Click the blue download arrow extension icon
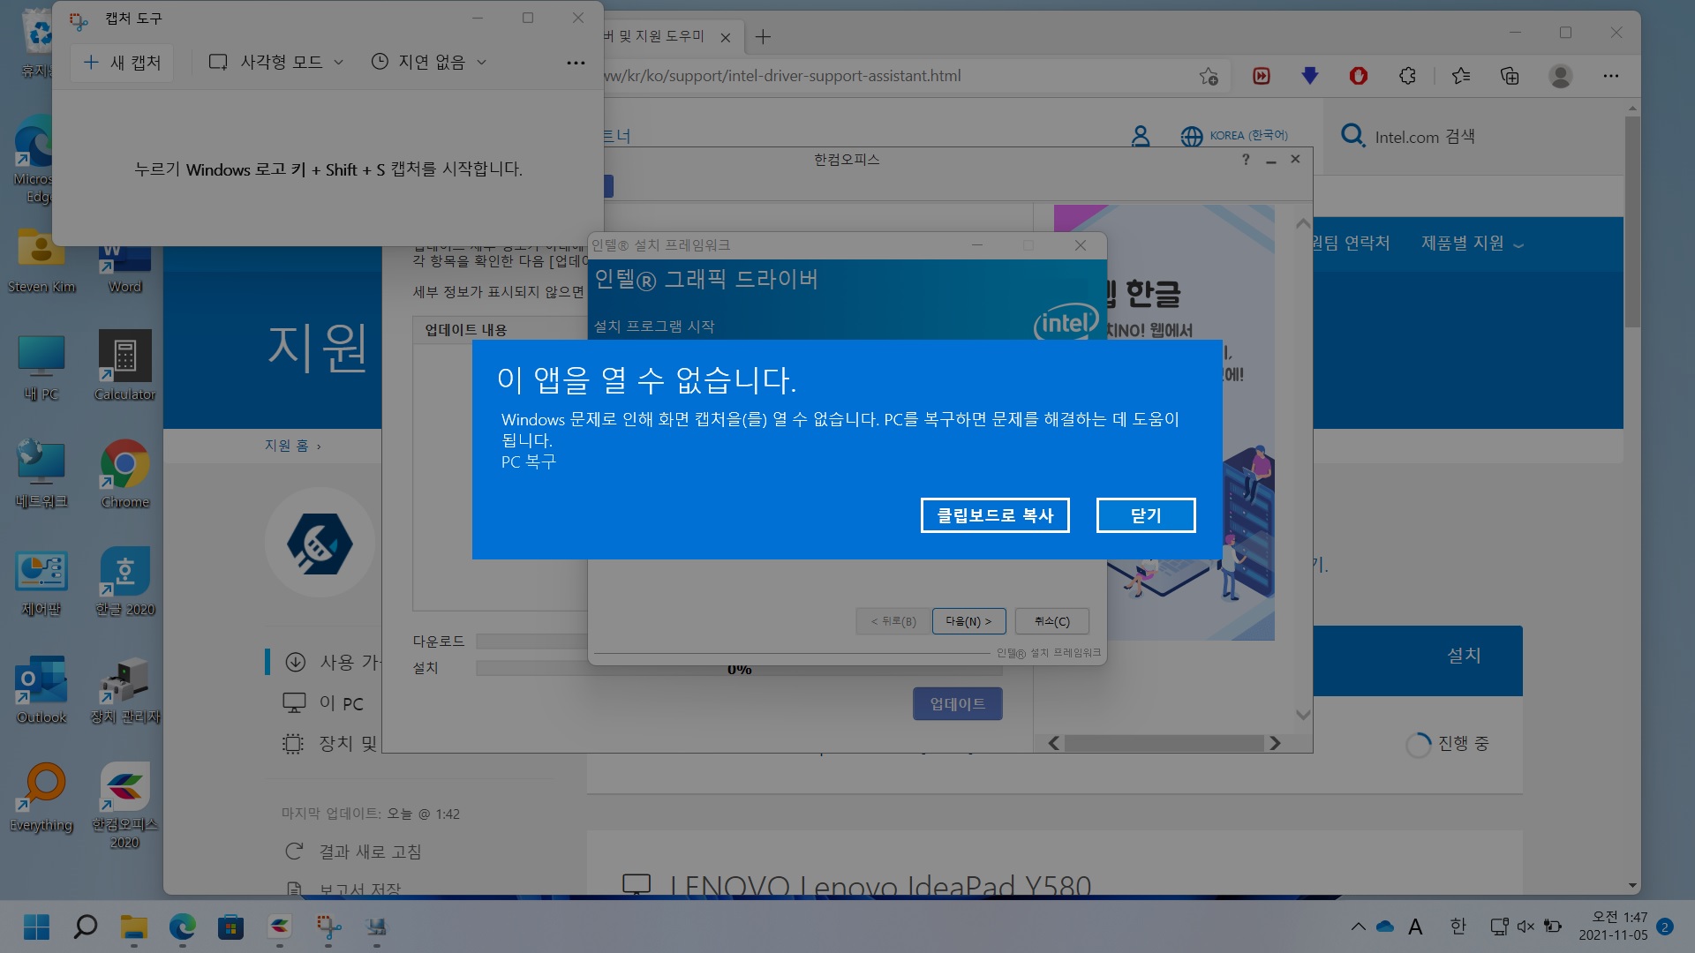Screen dimensions: 1695x953 [1310, 76]
